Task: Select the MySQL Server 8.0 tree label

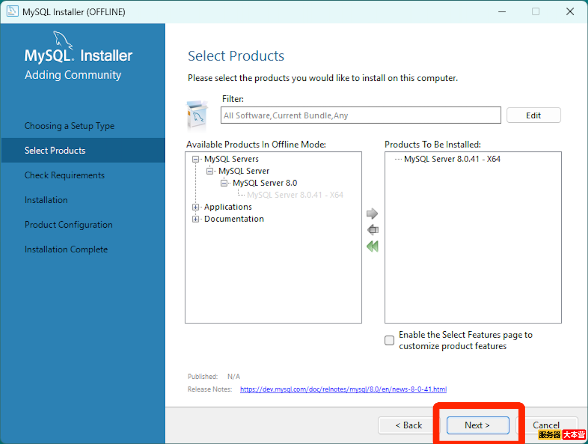Action: pyautogui.click(x=265, y=183)
